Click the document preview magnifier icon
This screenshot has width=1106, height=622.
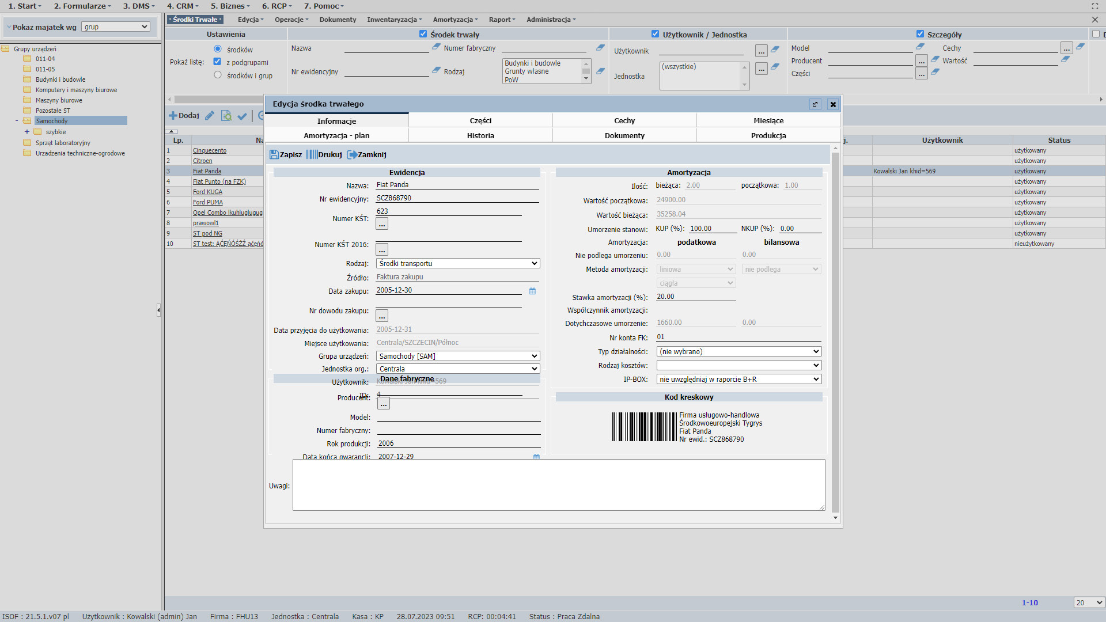coord(226,116)
